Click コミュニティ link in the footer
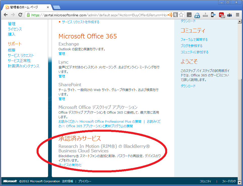This screenshot has width=243, height=186. 205,181
